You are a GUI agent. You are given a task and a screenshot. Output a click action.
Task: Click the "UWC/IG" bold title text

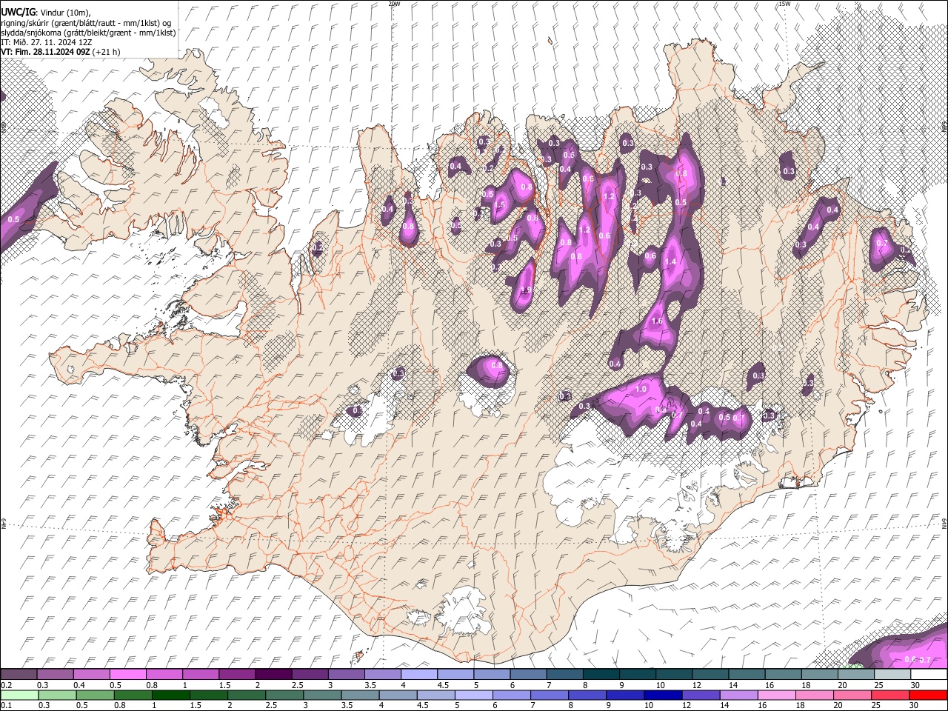(x=18, y=12)
